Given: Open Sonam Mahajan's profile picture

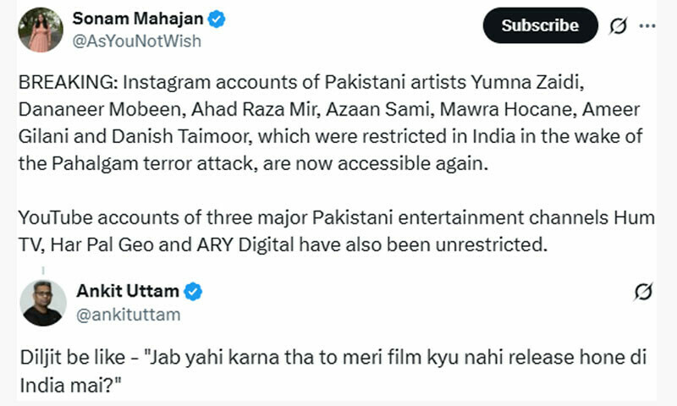Looking at the screenshot, I should 41,30.
